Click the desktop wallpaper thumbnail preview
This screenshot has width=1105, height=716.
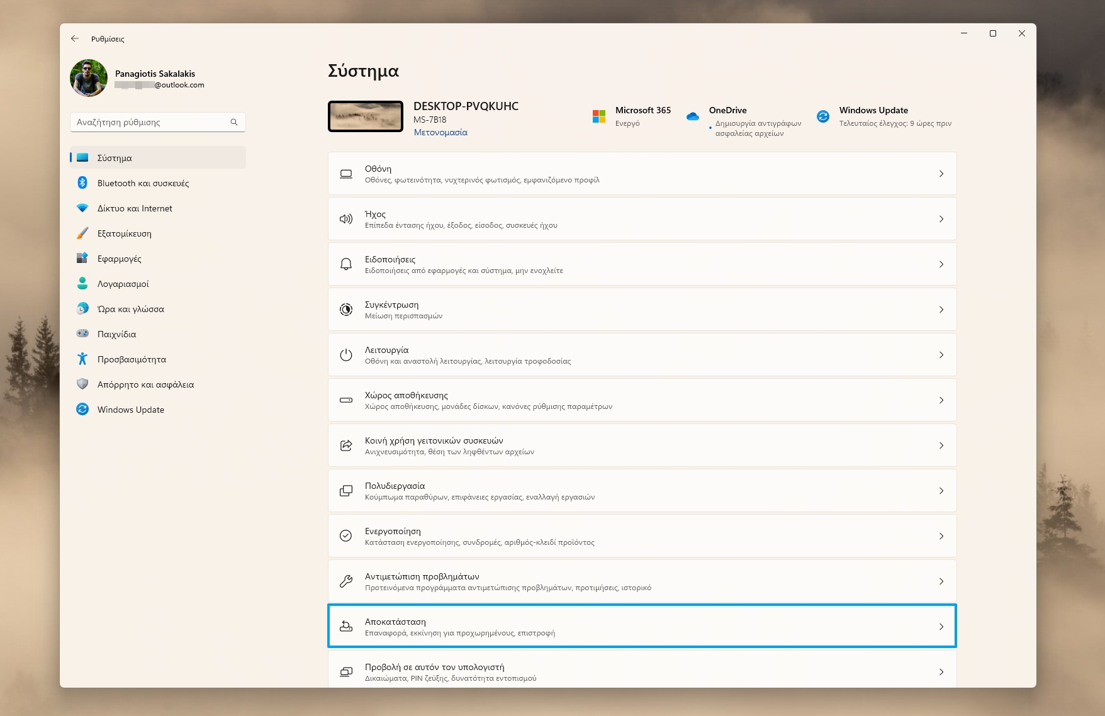coord(366,116)
